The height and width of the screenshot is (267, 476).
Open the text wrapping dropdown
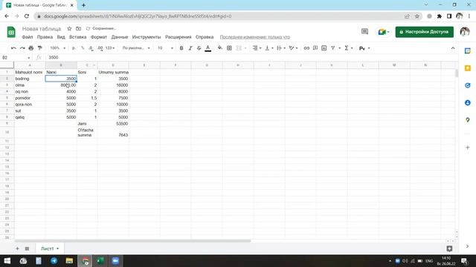tap(281, 48)
